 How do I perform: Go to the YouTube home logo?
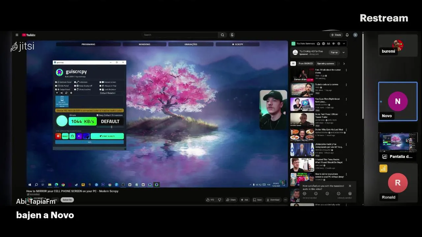point(29,35)
